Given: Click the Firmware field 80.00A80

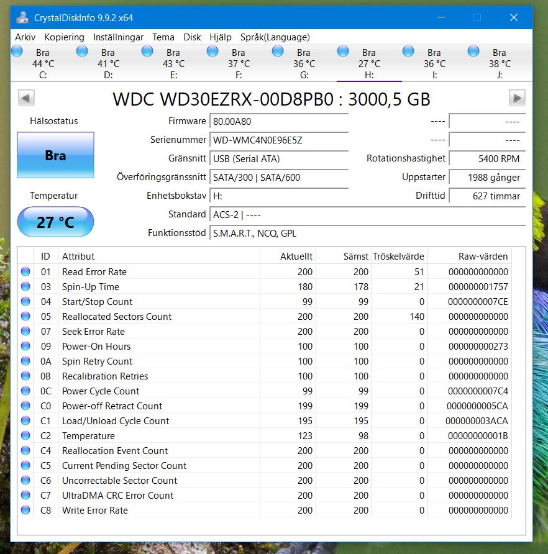Looking at the screenshot, I should coord(279,122).
